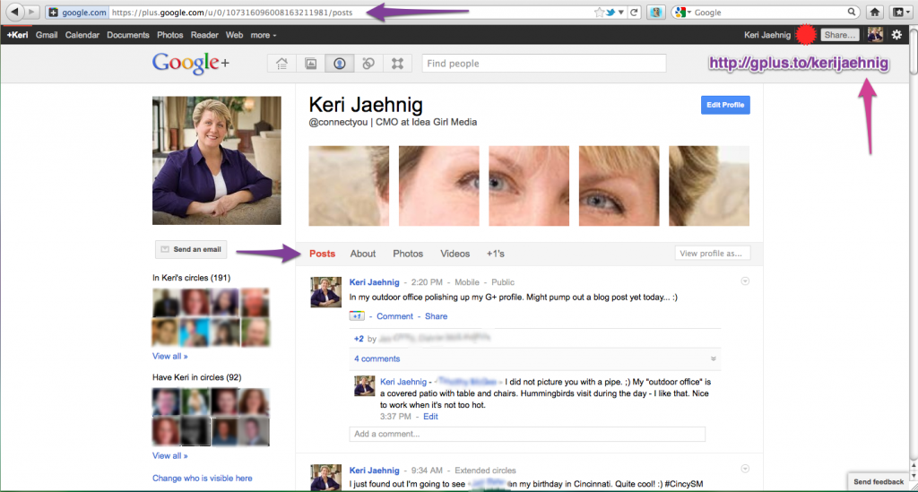Open Gmail from the Google bar
Viewport: 918px width, 492px height.
click(x=47, y=35)
